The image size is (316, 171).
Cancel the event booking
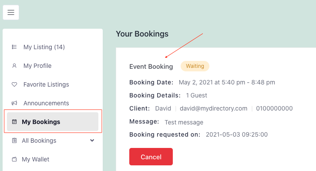(x=151, y=157)
